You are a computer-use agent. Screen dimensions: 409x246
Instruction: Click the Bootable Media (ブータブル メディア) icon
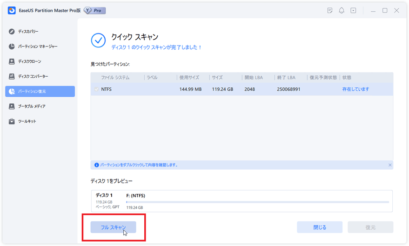pyautogui.click(x=12, y=106)
